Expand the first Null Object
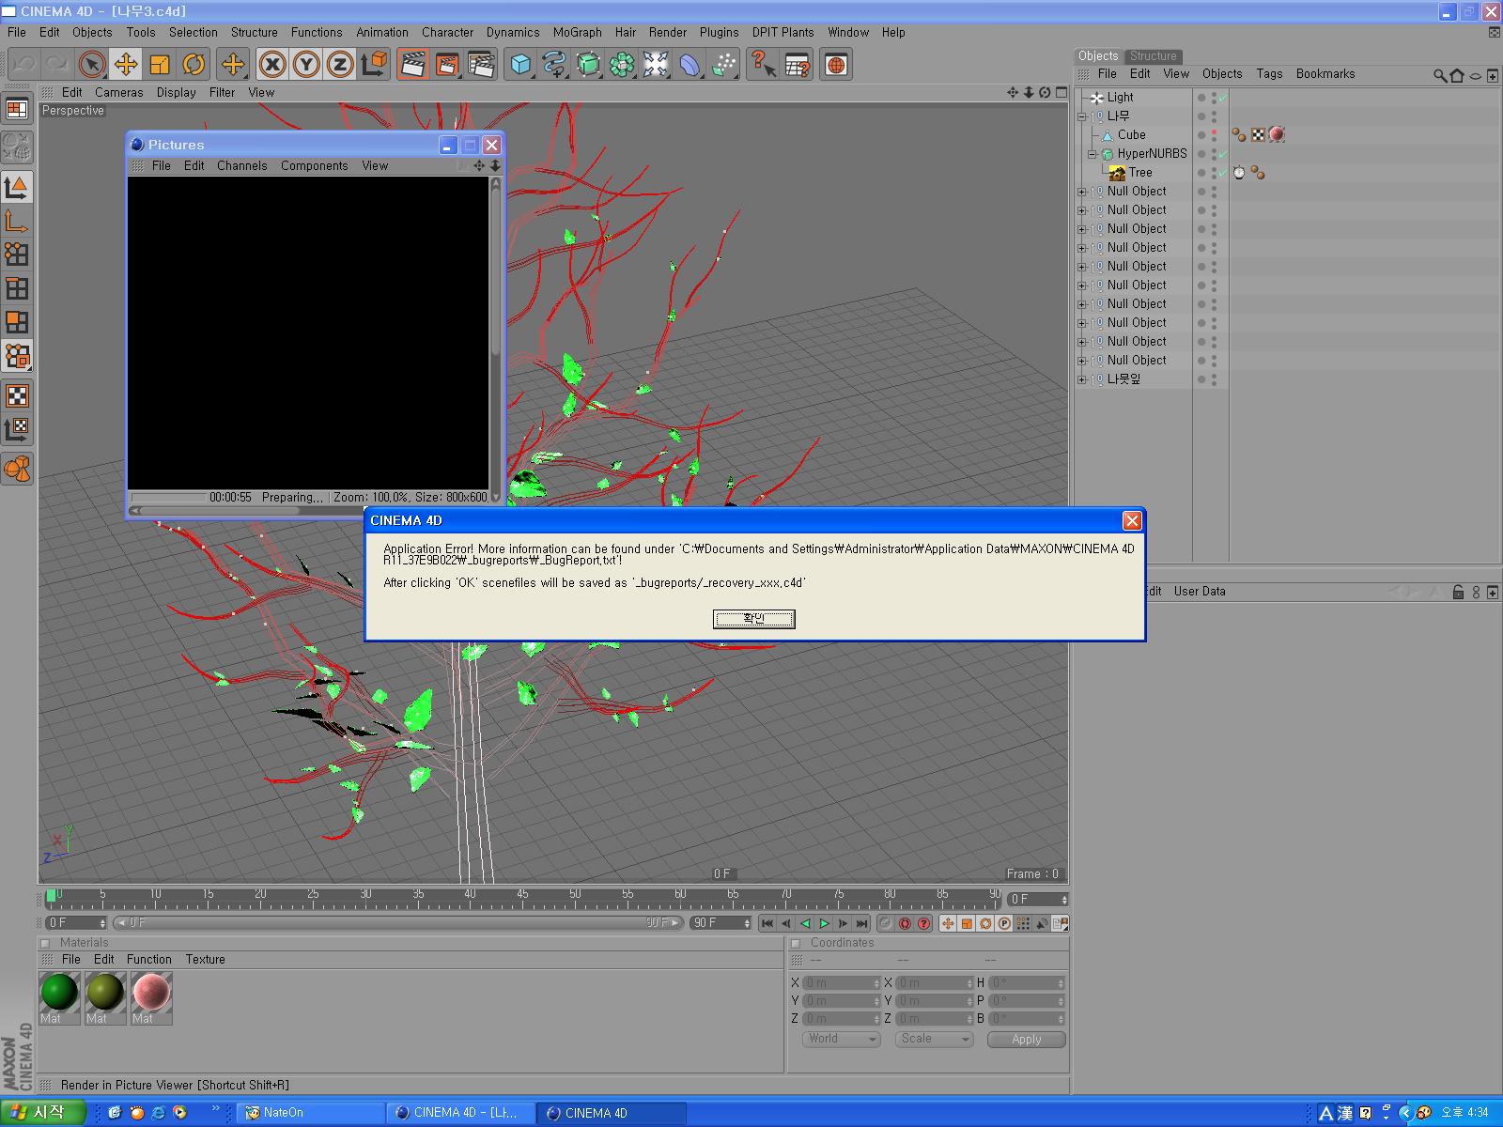Viewport: 1503px width, 1127px height. coord(1082,192)
